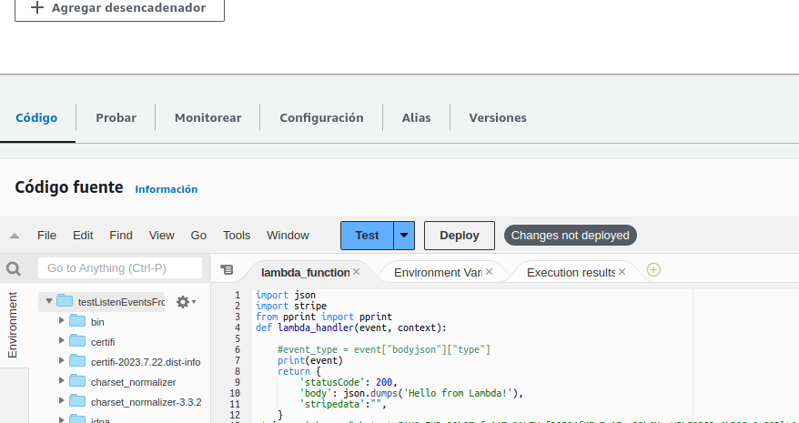Open the Go menu
The width and height of the screenshot is (799, 423).
coord(198,236)
